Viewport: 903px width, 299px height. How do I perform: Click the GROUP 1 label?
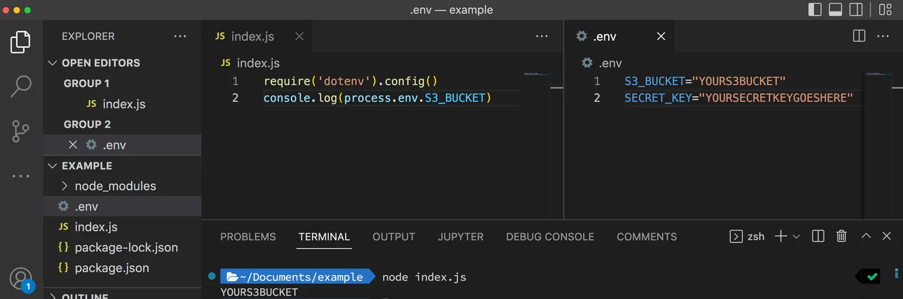(86, 83)
